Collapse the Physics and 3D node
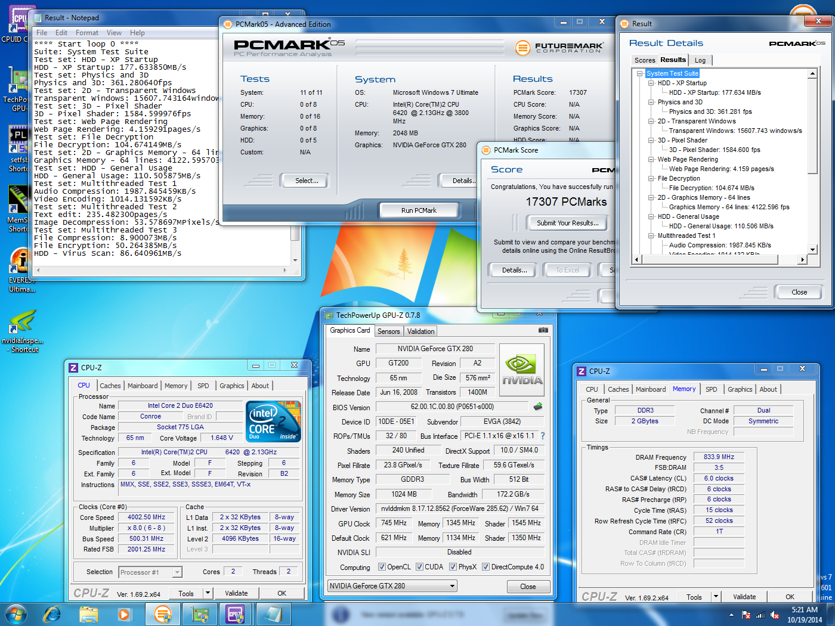This screenshot has width=835, height=626. click(651, 102)
